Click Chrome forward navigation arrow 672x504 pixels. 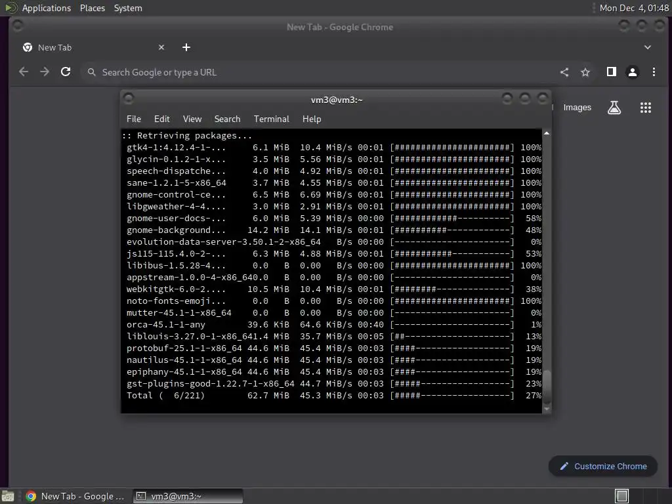(x=45, y=72)
